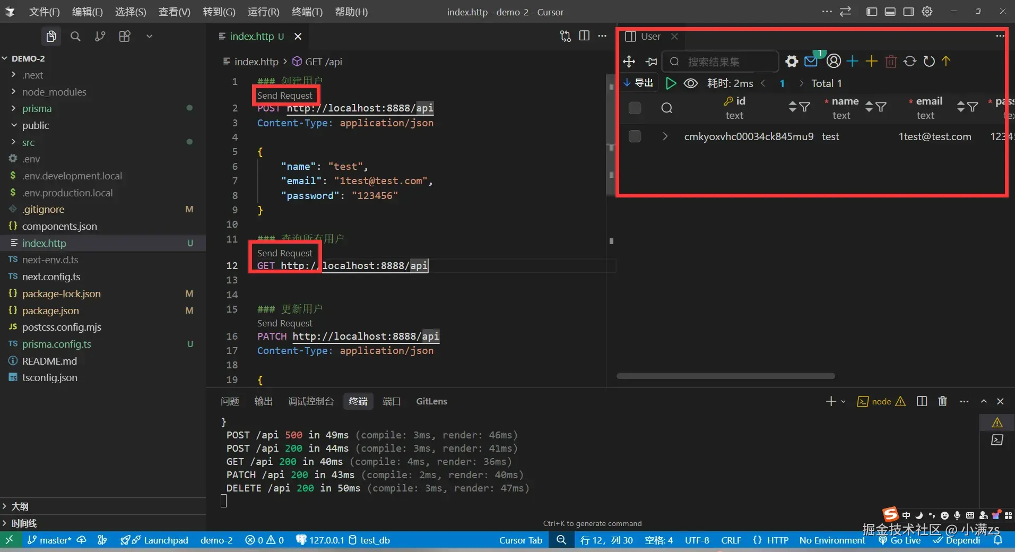Viewport: 1015px width, 552px height.
Task: Click the sync arrows icon in results toolbar
Action: point(910,61)
